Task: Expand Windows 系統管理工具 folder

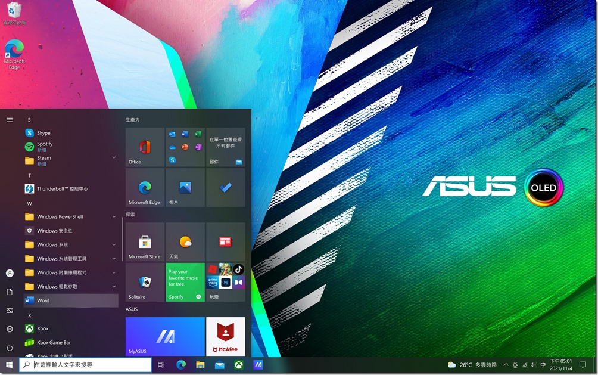Action: coord(114,259)
